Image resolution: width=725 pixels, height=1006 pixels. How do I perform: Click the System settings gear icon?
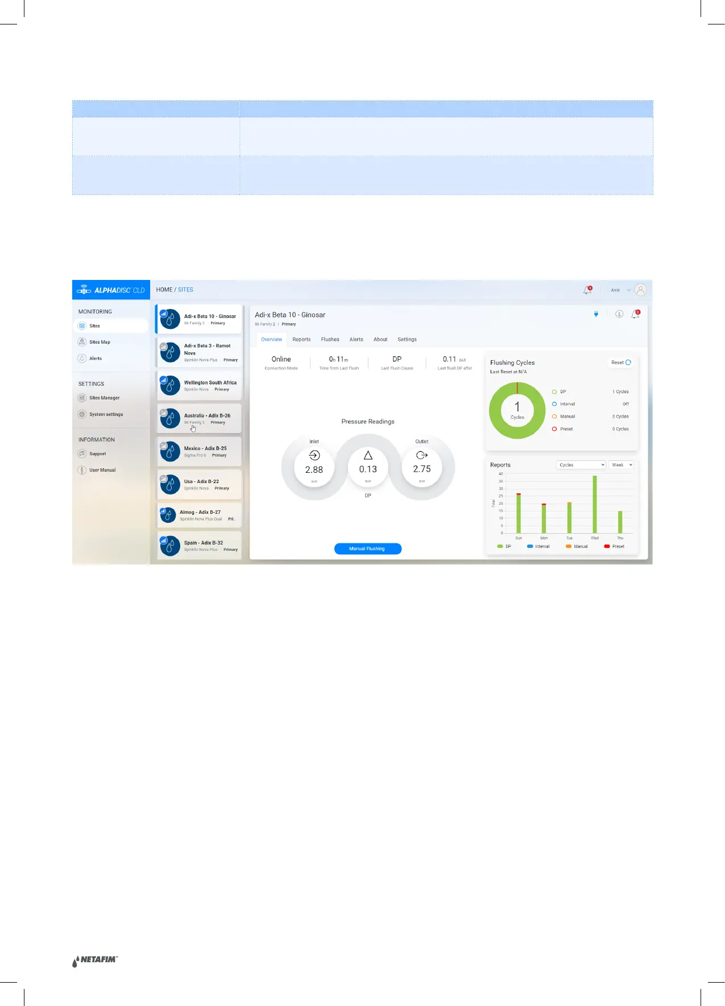[82, 414]
